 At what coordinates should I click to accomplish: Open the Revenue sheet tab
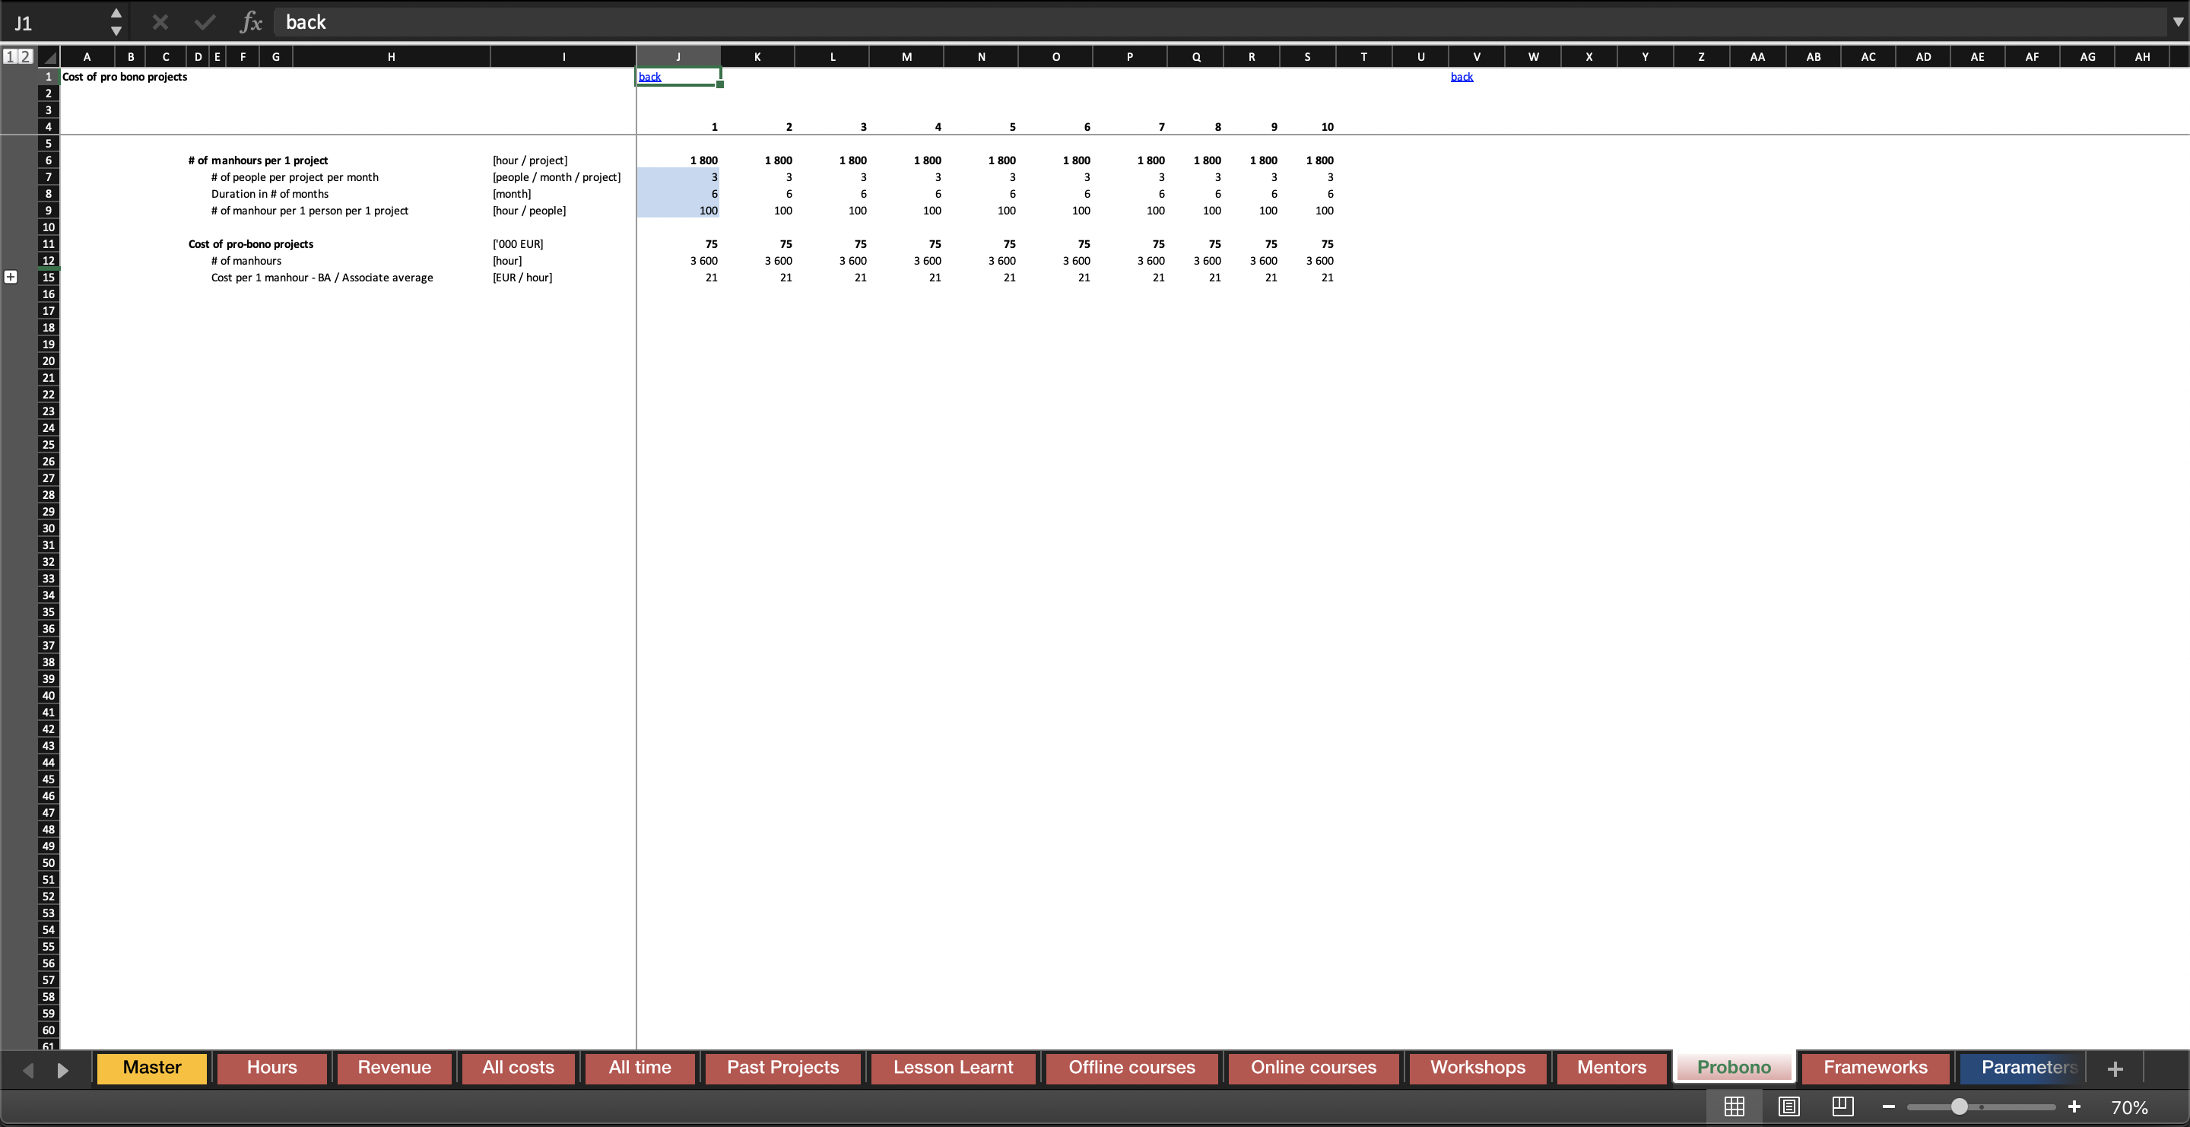pos(394,1068)
